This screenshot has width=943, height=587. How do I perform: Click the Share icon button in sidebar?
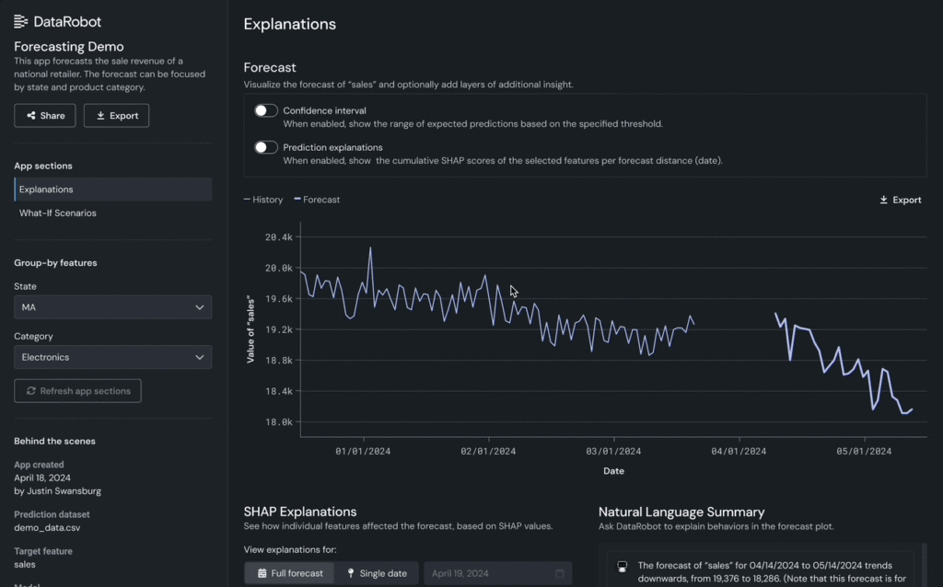pyautogui.click(x=31, y=115)
